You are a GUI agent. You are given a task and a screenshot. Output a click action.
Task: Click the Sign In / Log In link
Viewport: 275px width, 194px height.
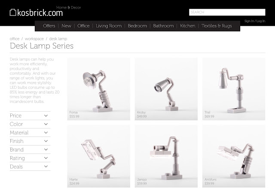point(255,21)
